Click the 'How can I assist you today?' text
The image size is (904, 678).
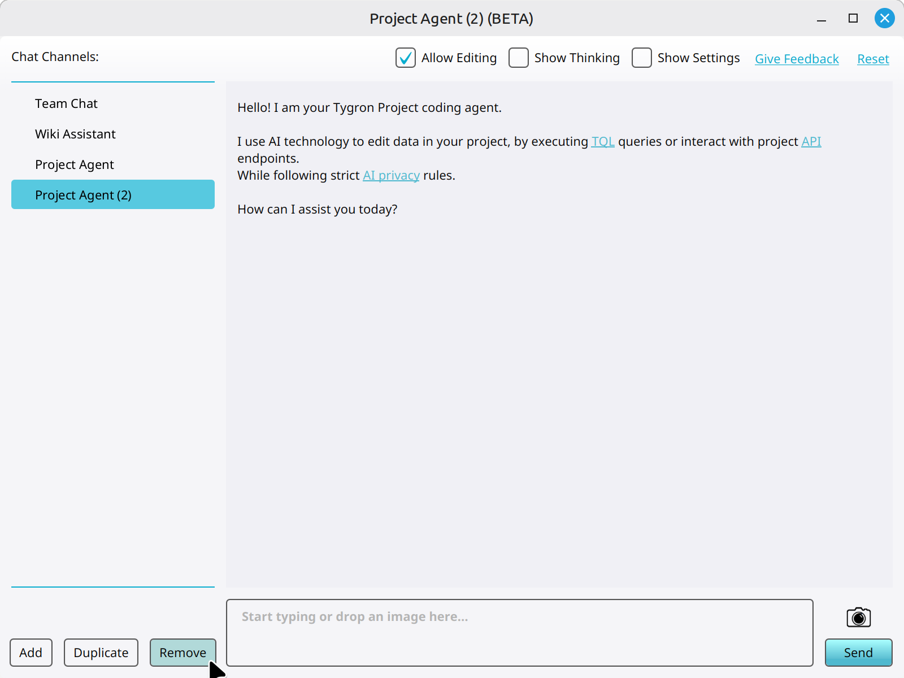tap(318, 209)
